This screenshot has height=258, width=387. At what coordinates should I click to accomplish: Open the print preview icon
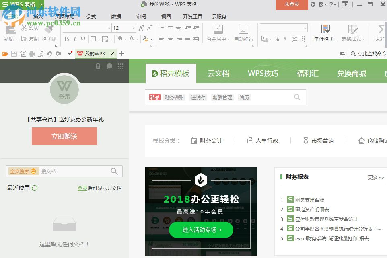pyautogui.click(x=40, y=53)
